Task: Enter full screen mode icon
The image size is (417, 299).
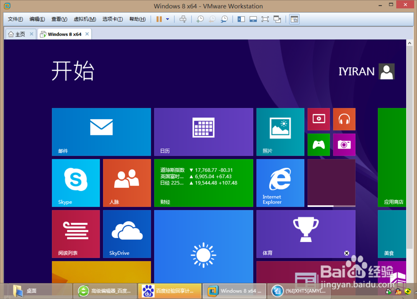Action: [x=265, y=19]
